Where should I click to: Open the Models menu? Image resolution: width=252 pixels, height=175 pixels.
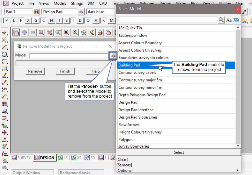pyautogui.click(x=60, y=3)
